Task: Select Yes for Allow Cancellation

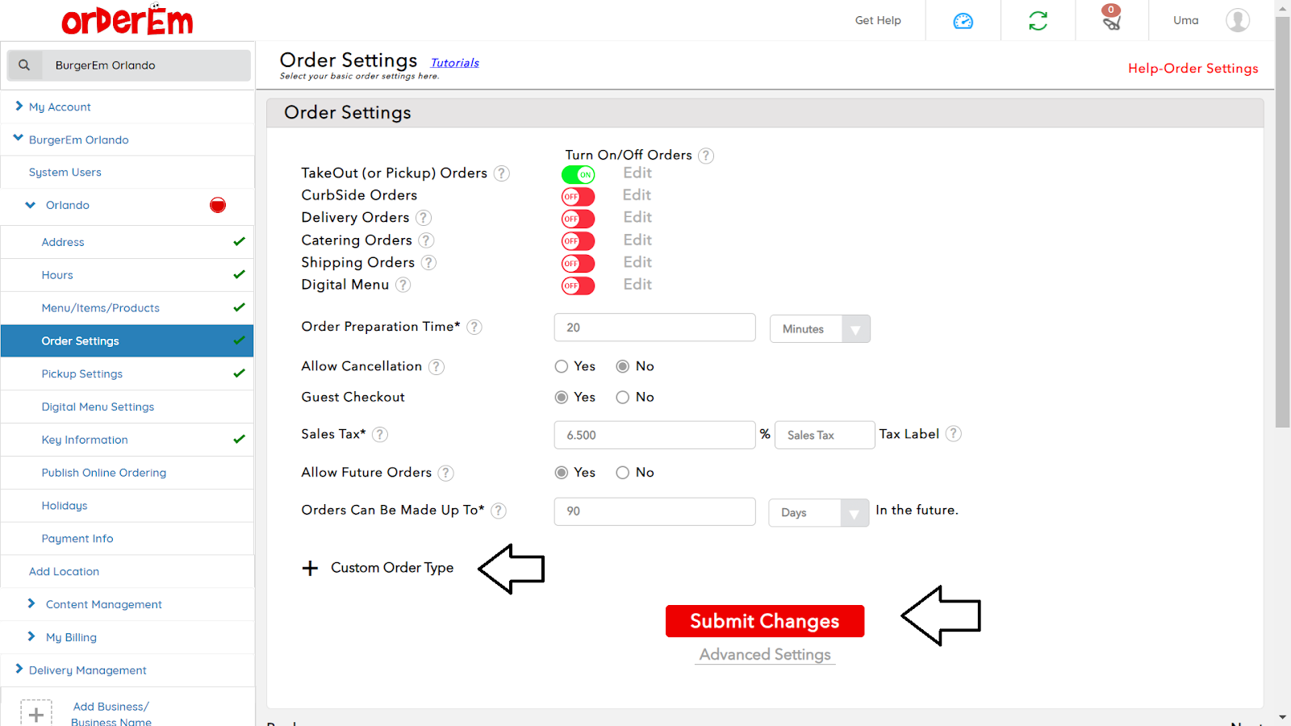Action: tap(562, 366)
